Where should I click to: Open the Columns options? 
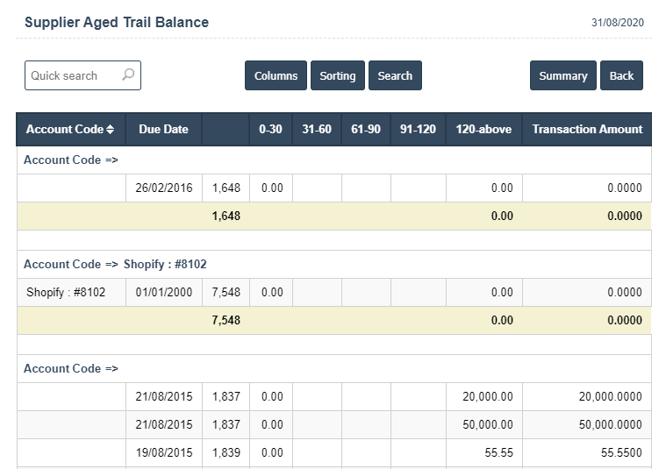276,75
